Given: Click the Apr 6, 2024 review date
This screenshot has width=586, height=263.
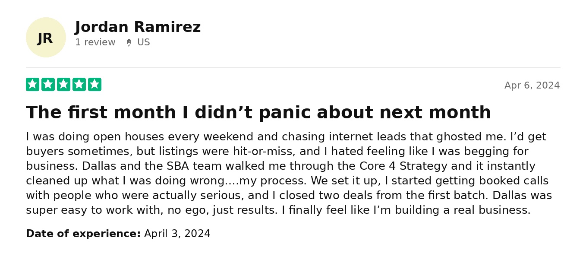Looking at the screenshot, I should pos(532,86).
